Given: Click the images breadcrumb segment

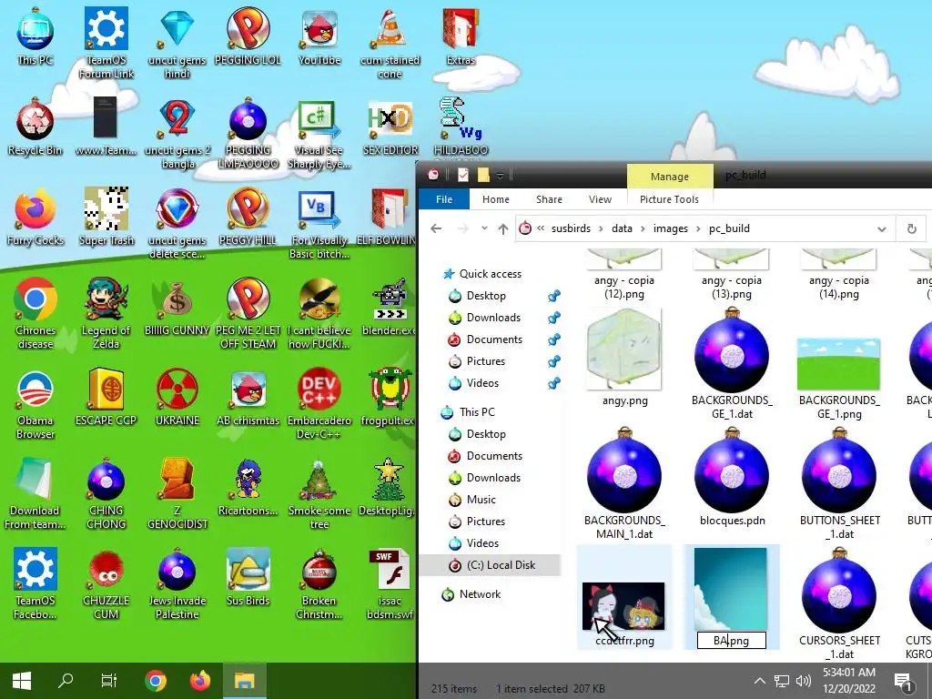Looking at the screenshot, I should tap(671, 228).
